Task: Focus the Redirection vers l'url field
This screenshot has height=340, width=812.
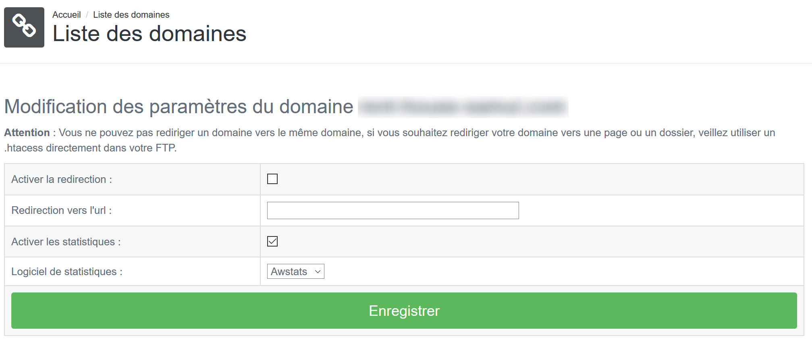Action: (x=393, y=210)
